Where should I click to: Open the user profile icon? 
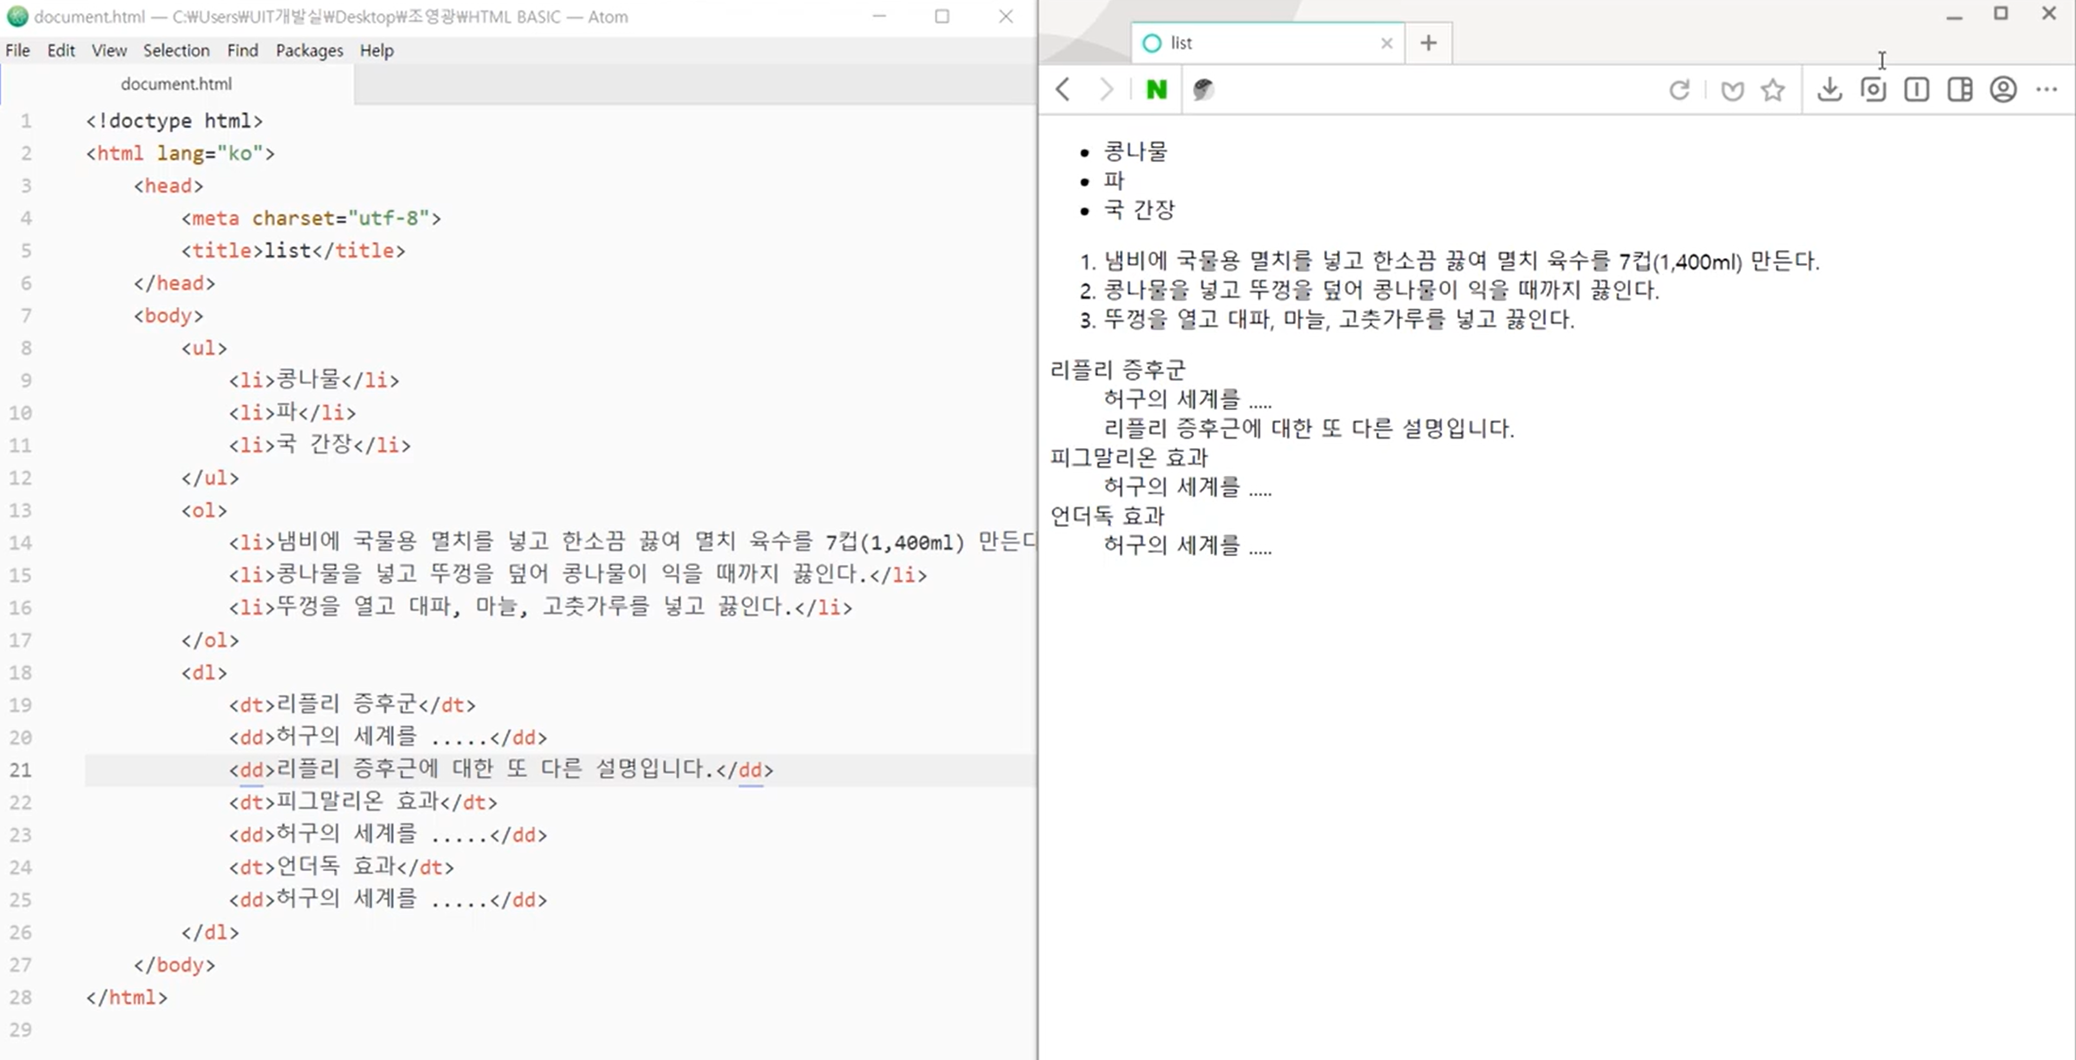click(2002, 89)
